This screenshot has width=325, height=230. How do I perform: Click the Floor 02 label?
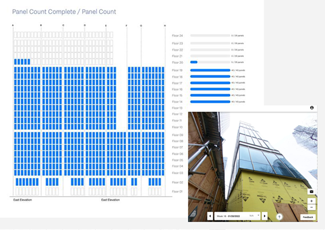pyautogui.click(x=177, y=182)
